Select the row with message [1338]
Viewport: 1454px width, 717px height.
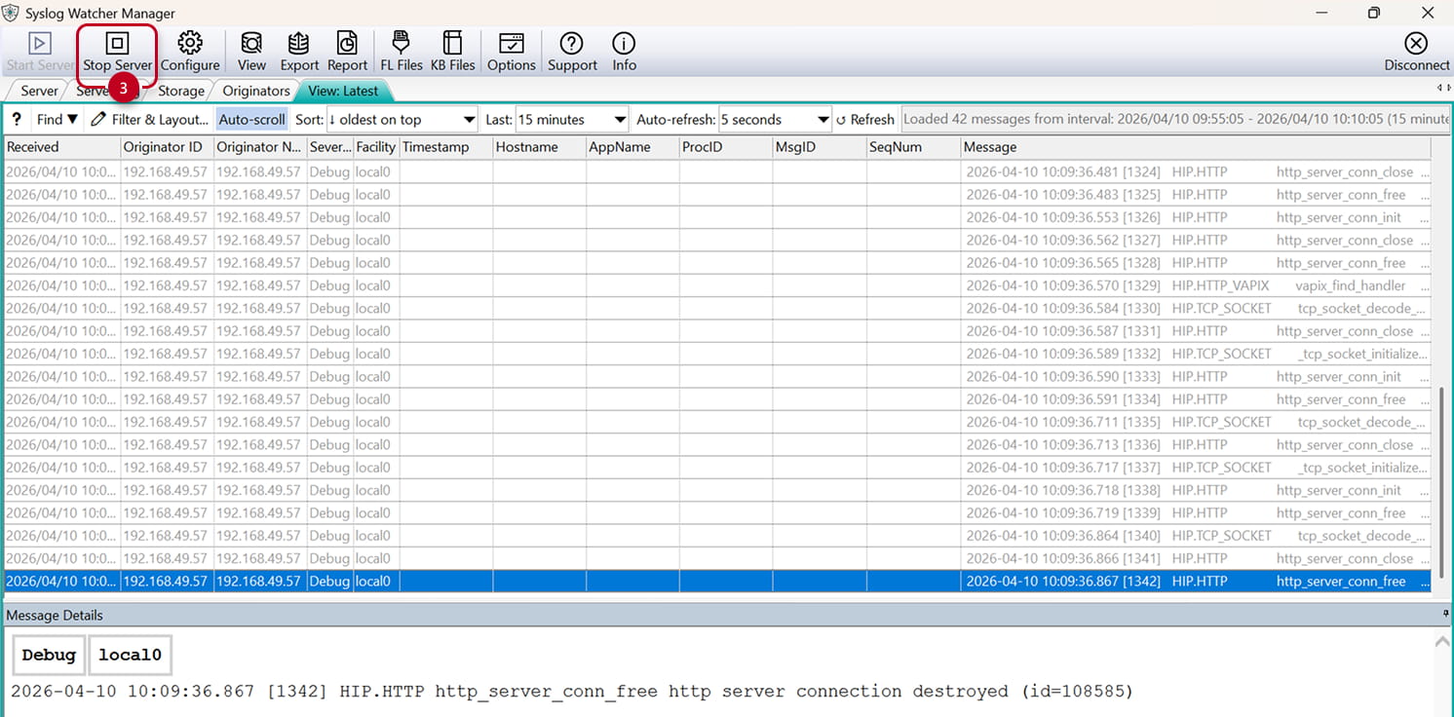click(x=717, y=490)
